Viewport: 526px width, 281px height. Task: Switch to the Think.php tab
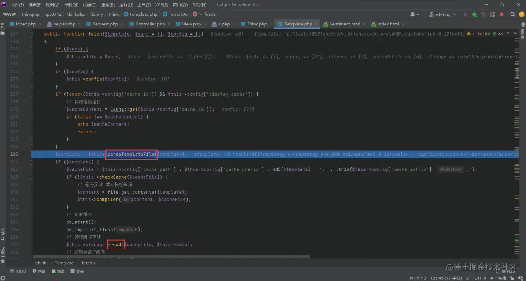coord(257,24)
